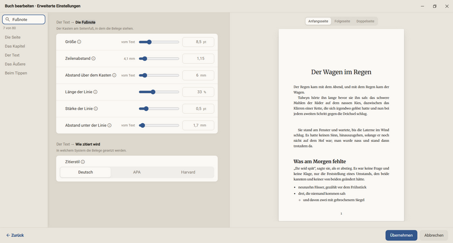The height and width of the screenshot is (243, 453).
Task: Click the 33 % value field
Action: [198, 92]
